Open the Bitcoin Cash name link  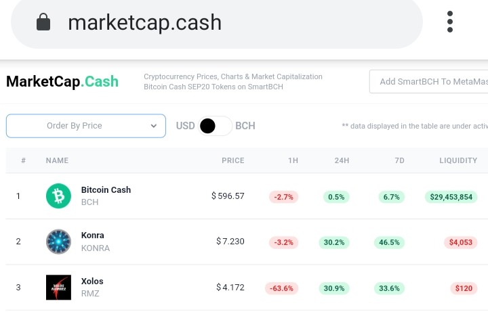[x=106, y=190]
